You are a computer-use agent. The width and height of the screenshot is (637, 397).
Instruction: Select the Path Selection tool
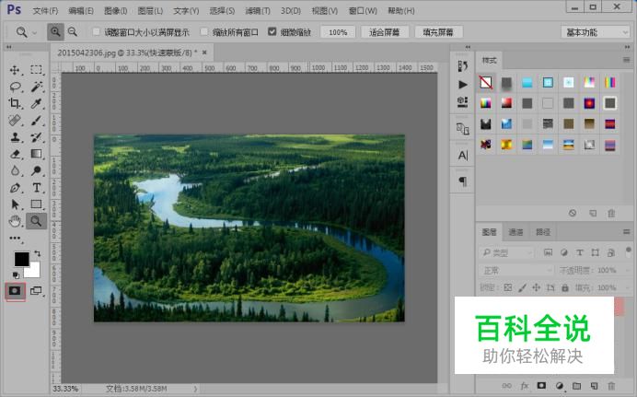(15, 204)
